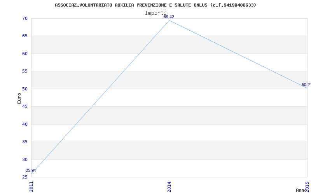The height and width of the screenshot is (194, 311).
Task: Select the 2011 year axis label
Action: tap(31, 187)
